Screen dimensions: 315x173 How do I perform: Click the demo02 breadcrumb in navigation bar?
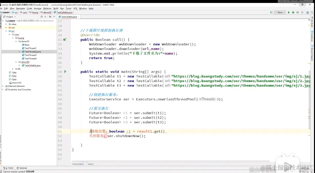(46, 12)
